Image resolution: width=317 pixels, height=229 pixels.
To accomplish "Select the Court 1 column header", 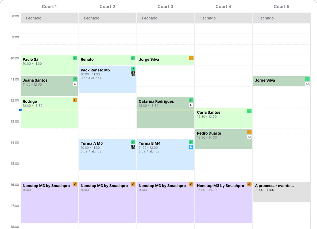I will click(x=49, y=6).
